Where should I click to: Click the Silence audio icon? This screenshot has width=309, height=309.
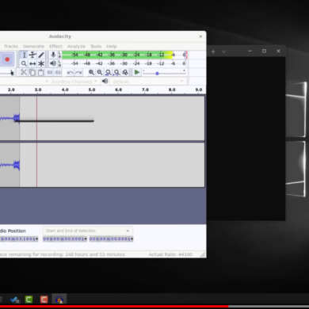point(58,72)
